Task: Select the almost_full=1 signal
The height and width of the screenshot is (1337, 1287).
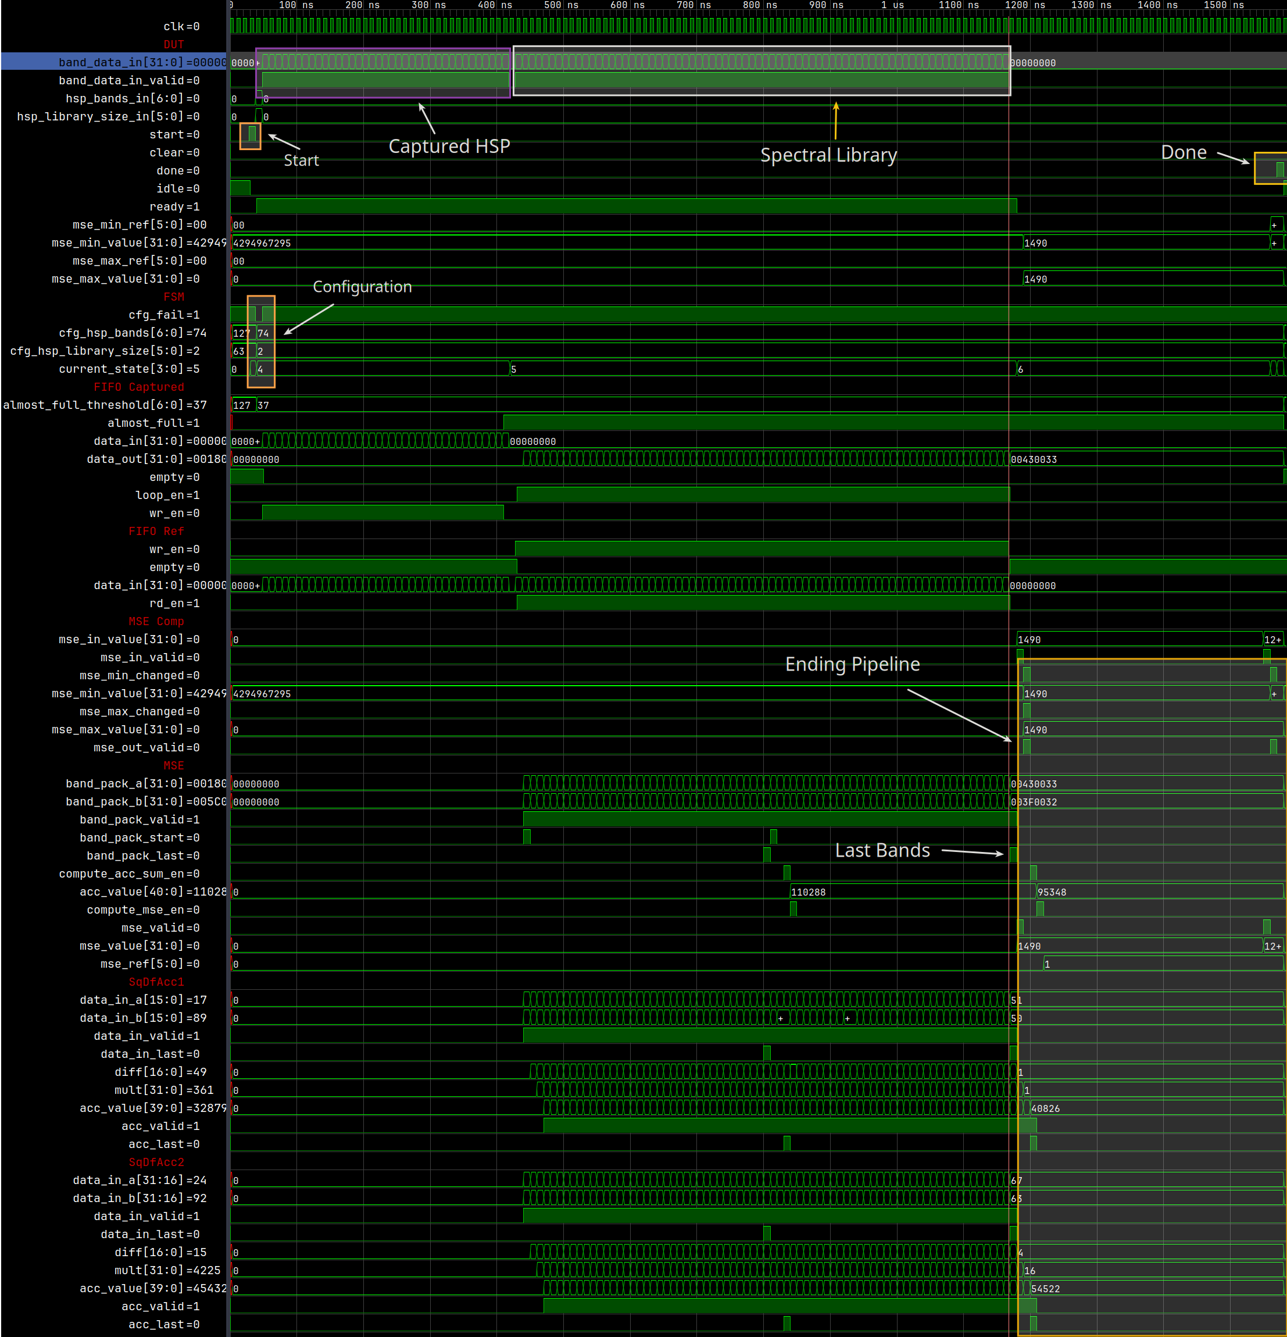Action: pyautogui.click(x=153, y=423)
